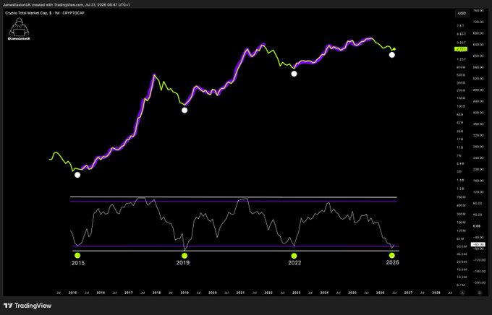The image size is (492, 315).
Task: Click the large 2015 annotation text
Action: coord(78,263)
